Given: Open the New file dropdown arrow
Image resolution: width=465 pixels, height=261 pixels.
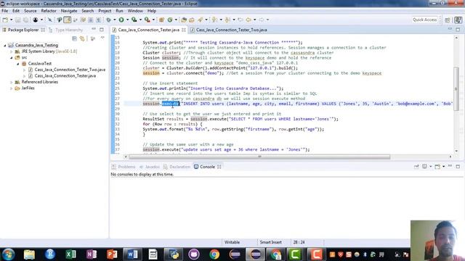Looking at the screenshot, I should click(12, 20).
